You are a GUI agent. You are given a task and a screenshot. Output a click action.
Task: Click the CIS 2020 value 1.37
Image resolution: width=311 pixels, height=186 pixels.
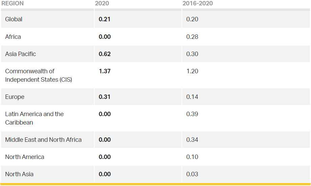click(x=105, y=71)
